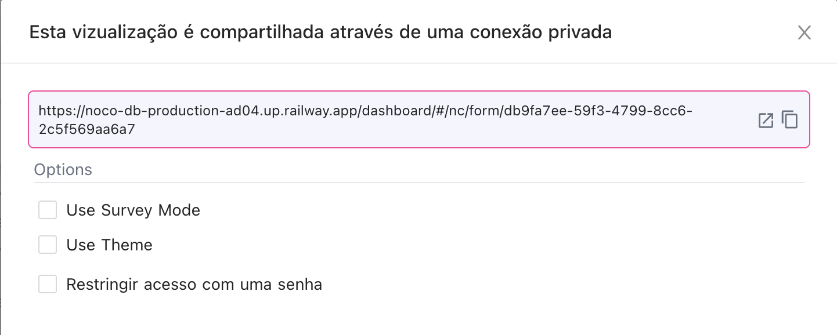Click the 'Use Theme' label text
837x335 pixels.
(x=109, y=245)
